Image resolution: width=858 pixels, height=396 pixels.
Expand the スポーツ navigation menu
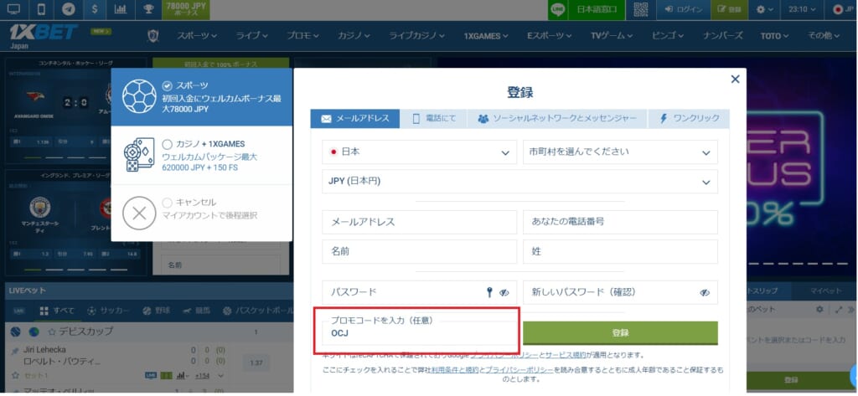point(196,35)
